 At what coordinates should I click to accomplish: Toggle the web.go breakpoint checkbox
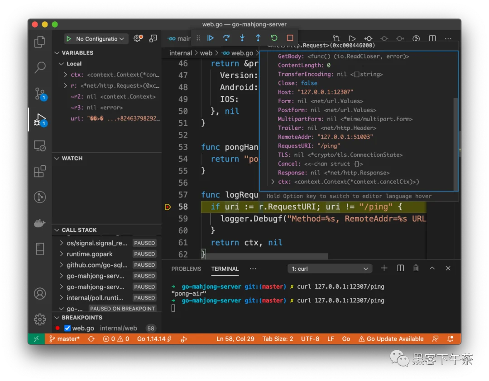coord(67,328)
